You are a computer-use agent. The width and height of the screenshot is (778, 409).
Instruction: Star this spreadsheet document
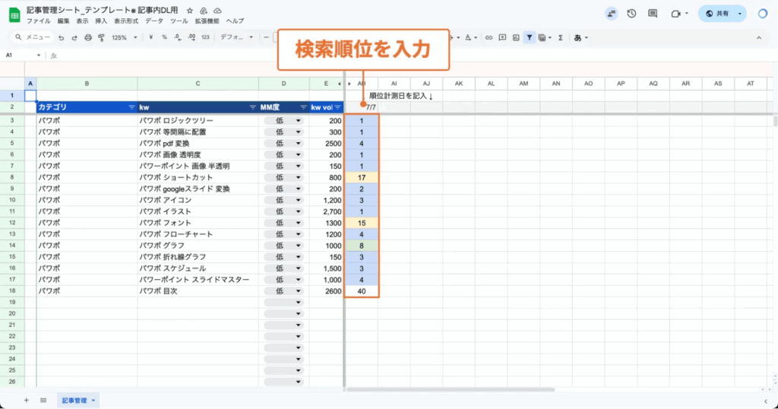coord(190,10)
